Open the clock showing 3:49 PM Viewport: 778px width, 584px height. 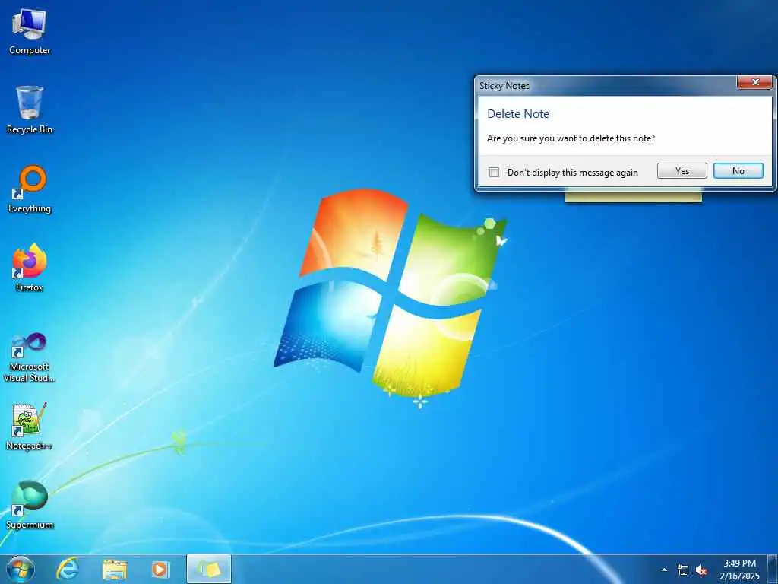click(x=739, y=570)
